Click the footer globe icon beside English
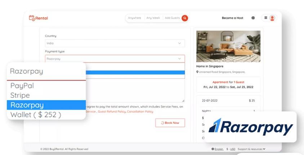Viewport: 304px width, 155px height. pos(213,149)
